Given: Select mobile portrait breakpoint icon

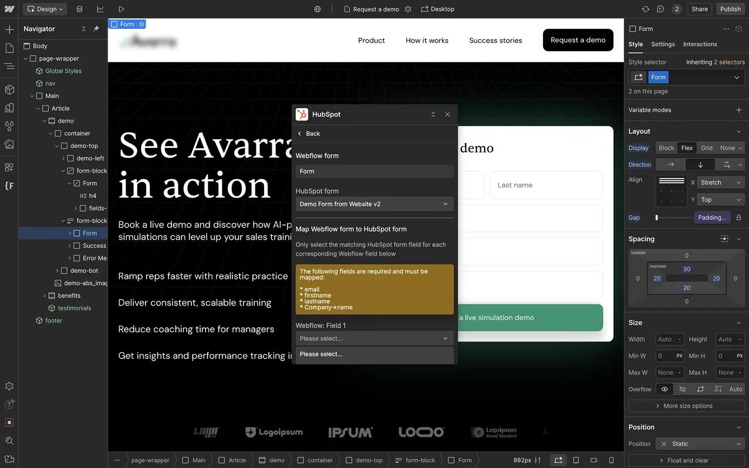Looking at the screenshot, I should pos(611,460).
